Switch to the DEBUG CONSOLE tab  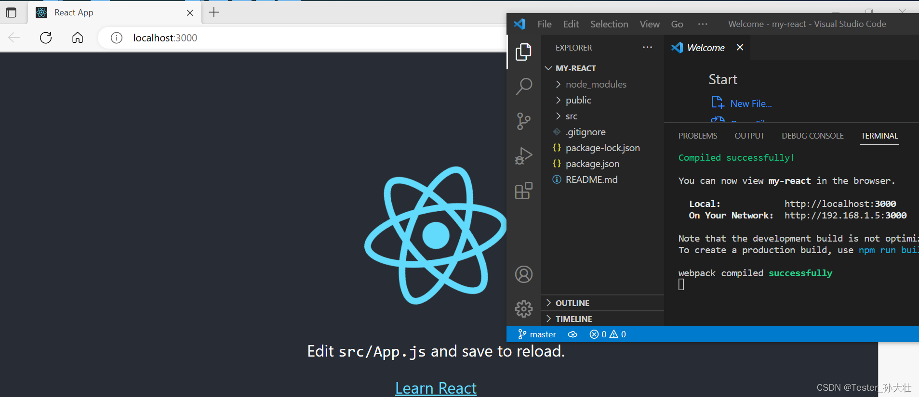click(x=812, y=136)
